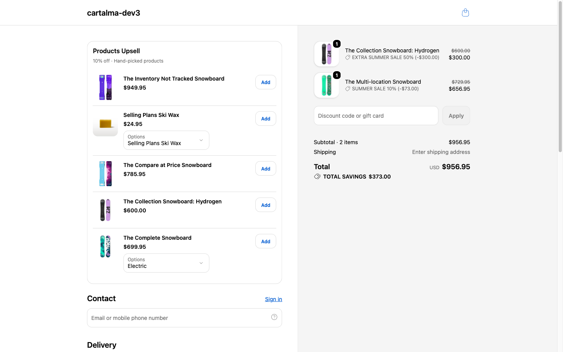Click upsell Collection Snowboard: Hydrogen thumbnail

click(105, 210)
